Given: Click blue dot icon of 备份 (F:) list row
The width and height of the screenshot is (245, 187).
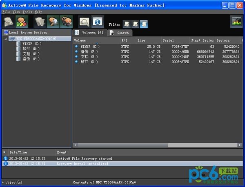Looking at the screenshot, I should point(76,51).
